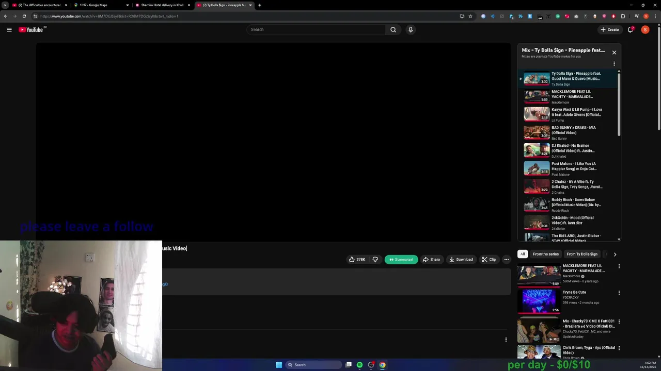This screenshot has width=661, height=371.
Task: Share the video
Action: (431, 259)
